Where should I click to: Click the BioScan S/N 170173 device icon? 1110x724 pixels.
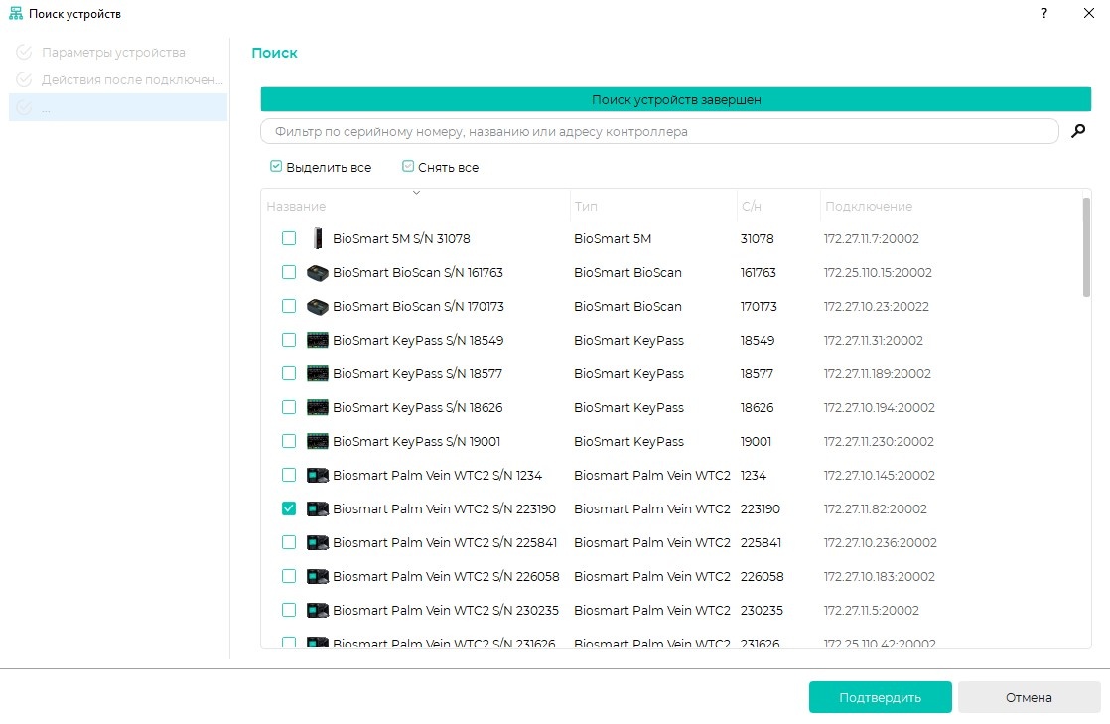click(x=317, y=307)
